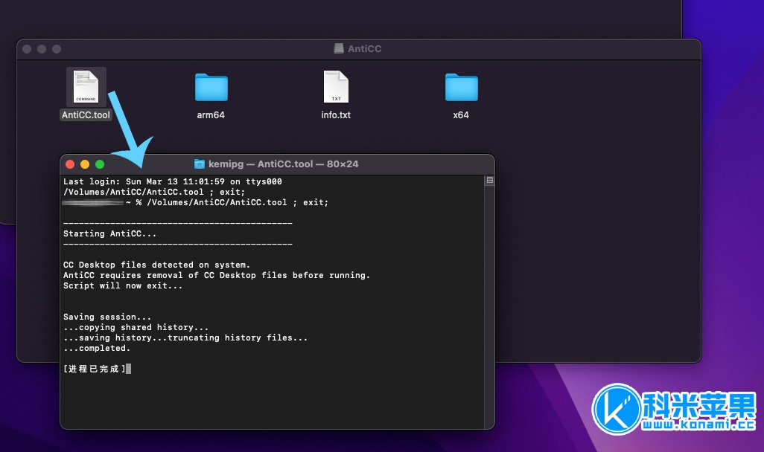Click the '/Volumes/AntiCC/AntiCC.tool ; exit;' second line
Viewport: 764px width, 452px height.
click(x=154, y=193)
